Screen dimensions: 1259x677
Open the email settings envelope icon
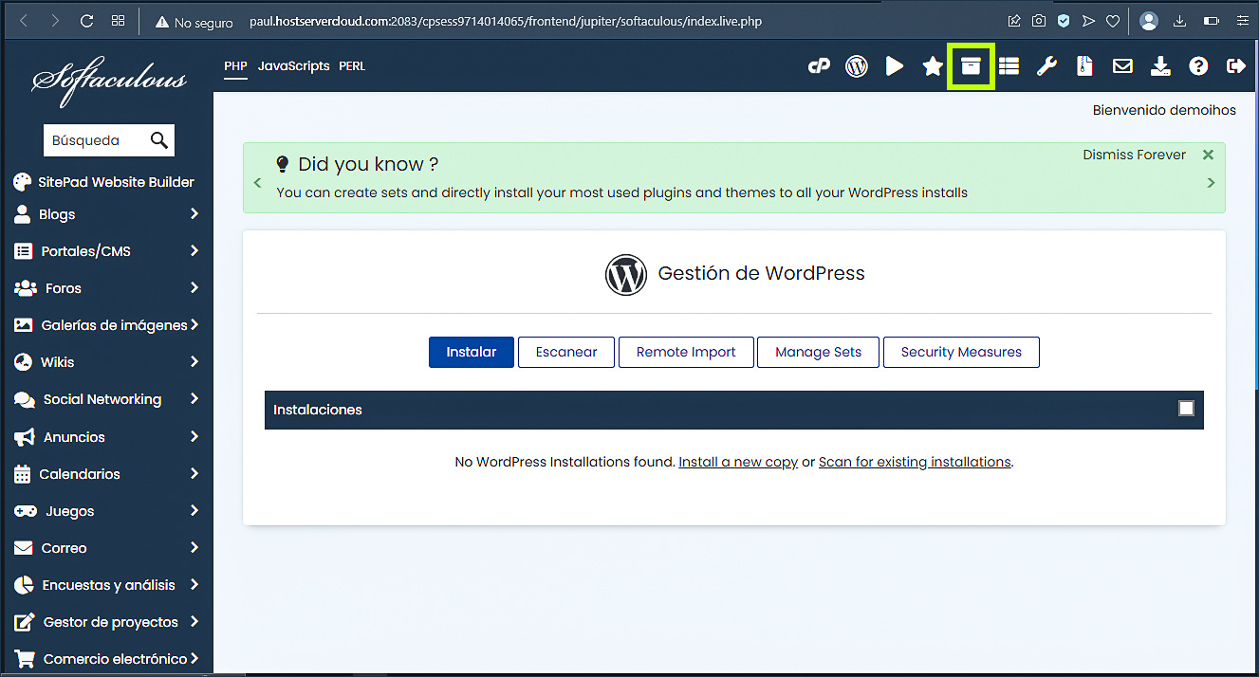coord(1122,66)
